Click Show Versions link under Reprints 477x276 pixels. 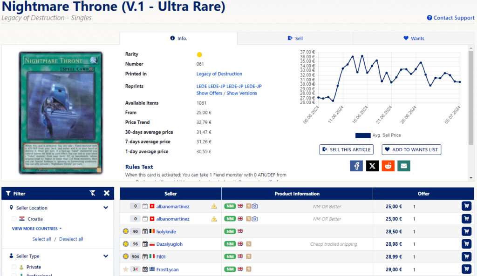(242, 93)
